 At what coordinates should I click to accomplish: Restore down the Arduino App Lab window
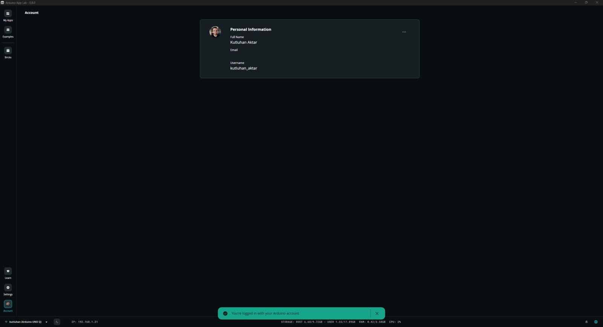[586, 3]
